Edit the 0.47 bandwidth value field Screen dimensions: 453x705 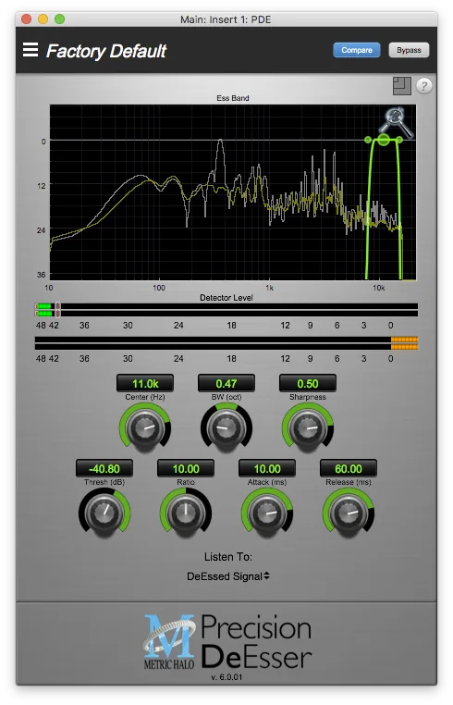point(226,384)
